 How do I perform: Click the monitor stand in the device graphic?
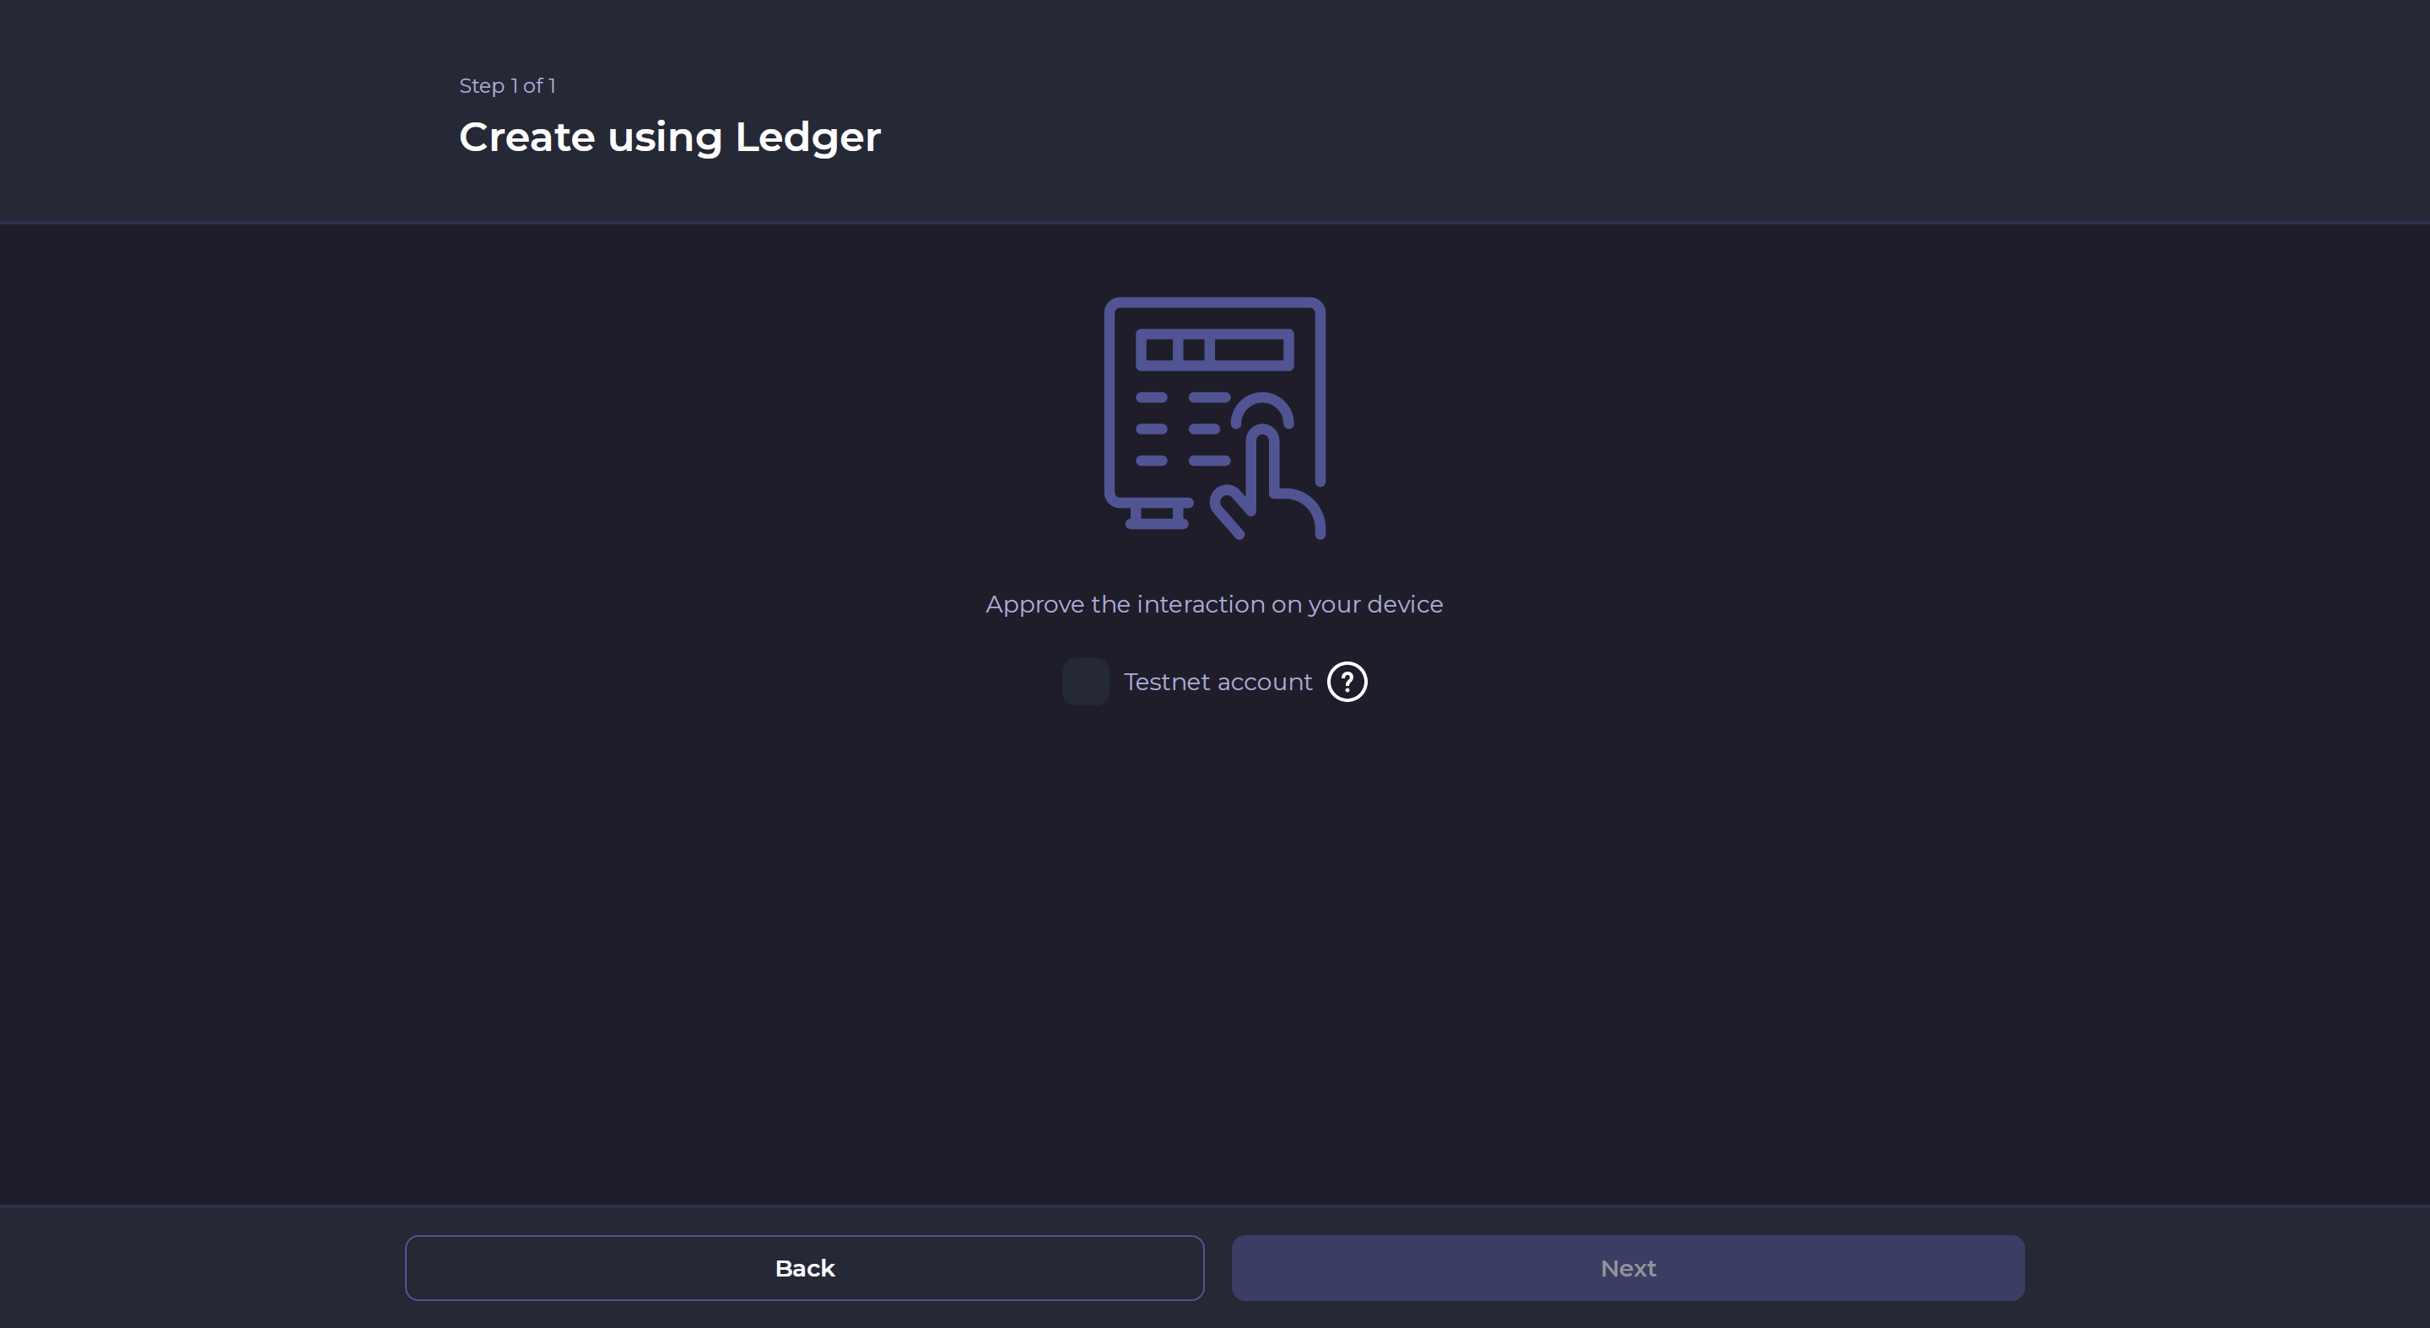click(x=1157, y=517)
